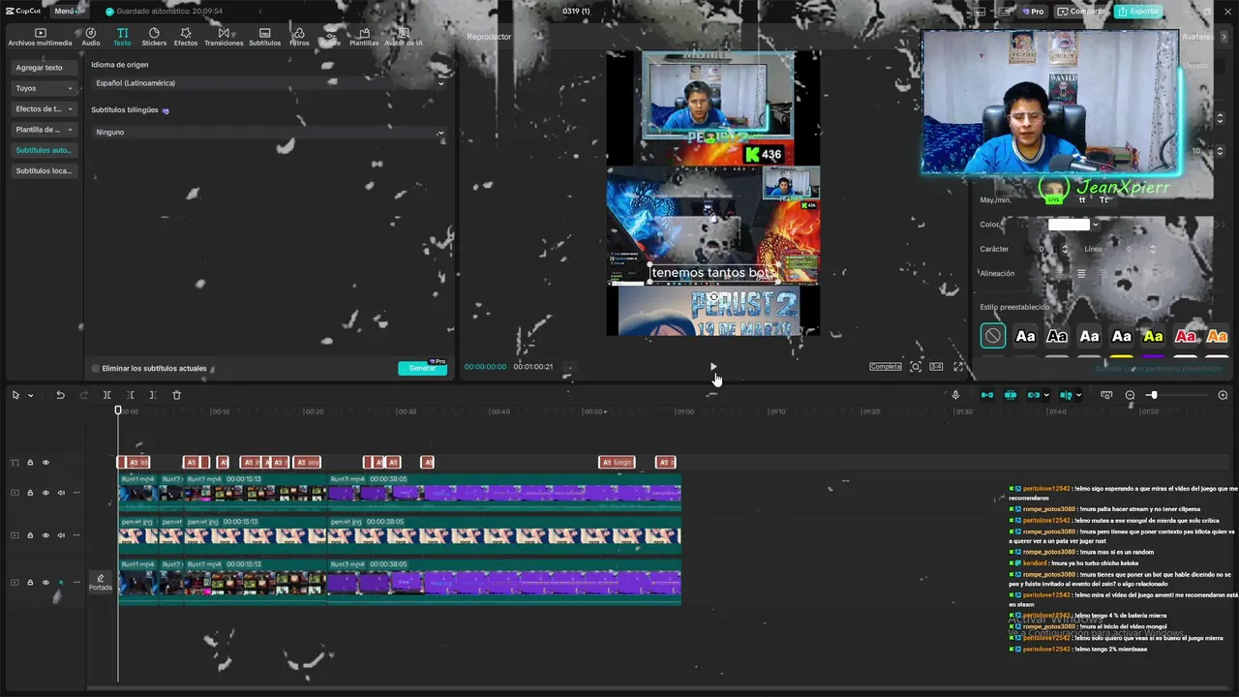Open the Efectos tab
Viewport: 1239px width, 697px height.
(x=186, y=37)
